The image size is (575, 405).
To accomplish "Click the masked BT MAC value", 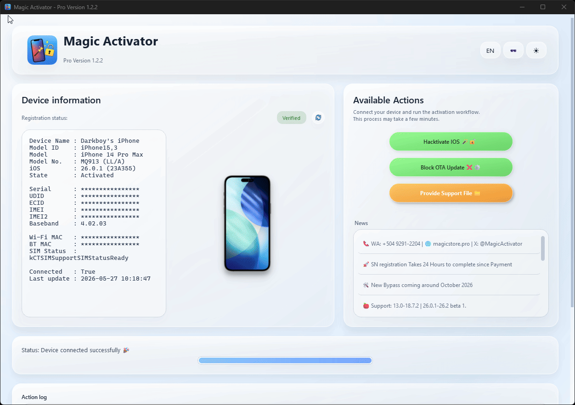I will coord(110,244).
